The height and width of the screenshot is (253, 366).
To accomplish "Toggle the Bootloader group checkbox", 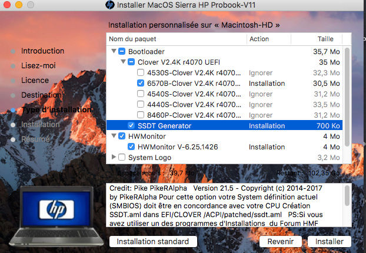I will click(122, 51).
